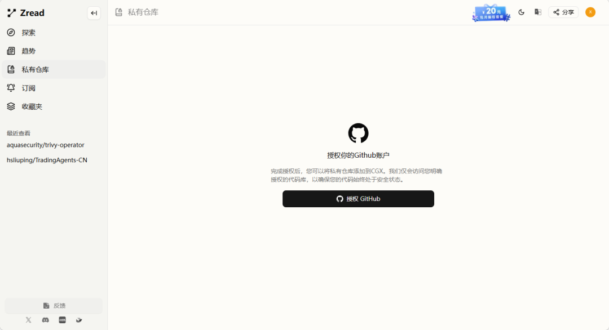Open recent repo hsliuping/TradingAgents-CN

click(47, 160)
